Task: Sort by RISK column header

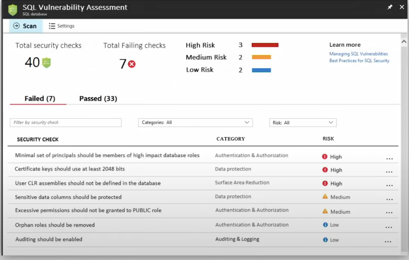Action: [x=328, y=139]
